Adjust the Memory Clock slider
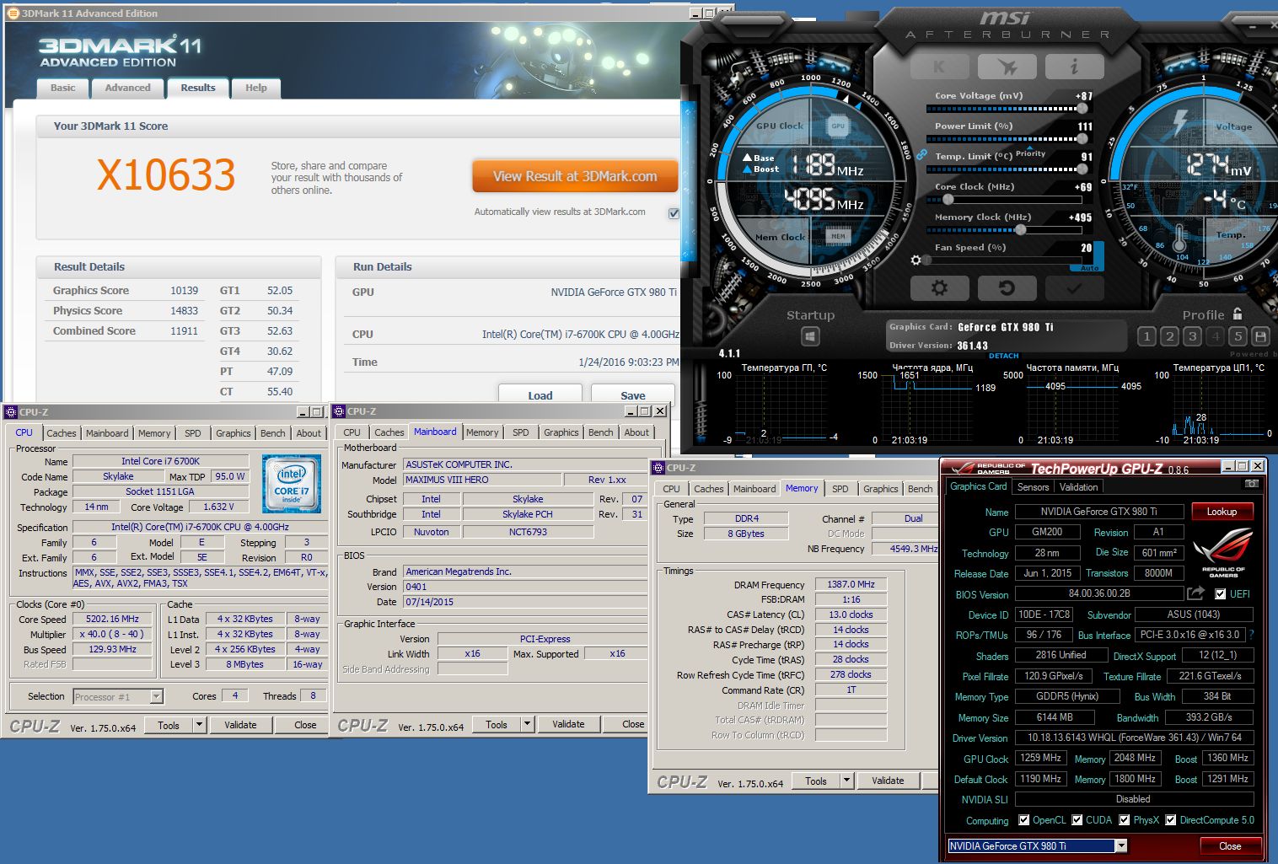The width and height of the screenshot is (1278, 864). (x=1021, y=229)
